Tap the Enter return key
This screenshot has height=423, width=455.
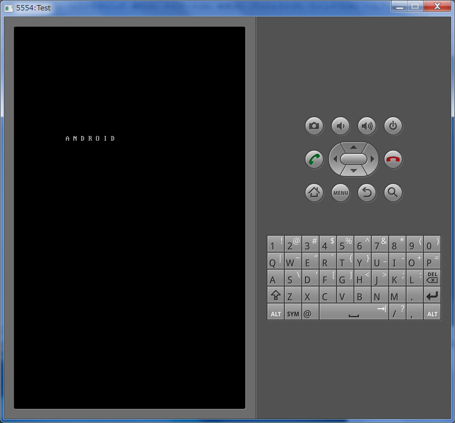pos(432,295)
